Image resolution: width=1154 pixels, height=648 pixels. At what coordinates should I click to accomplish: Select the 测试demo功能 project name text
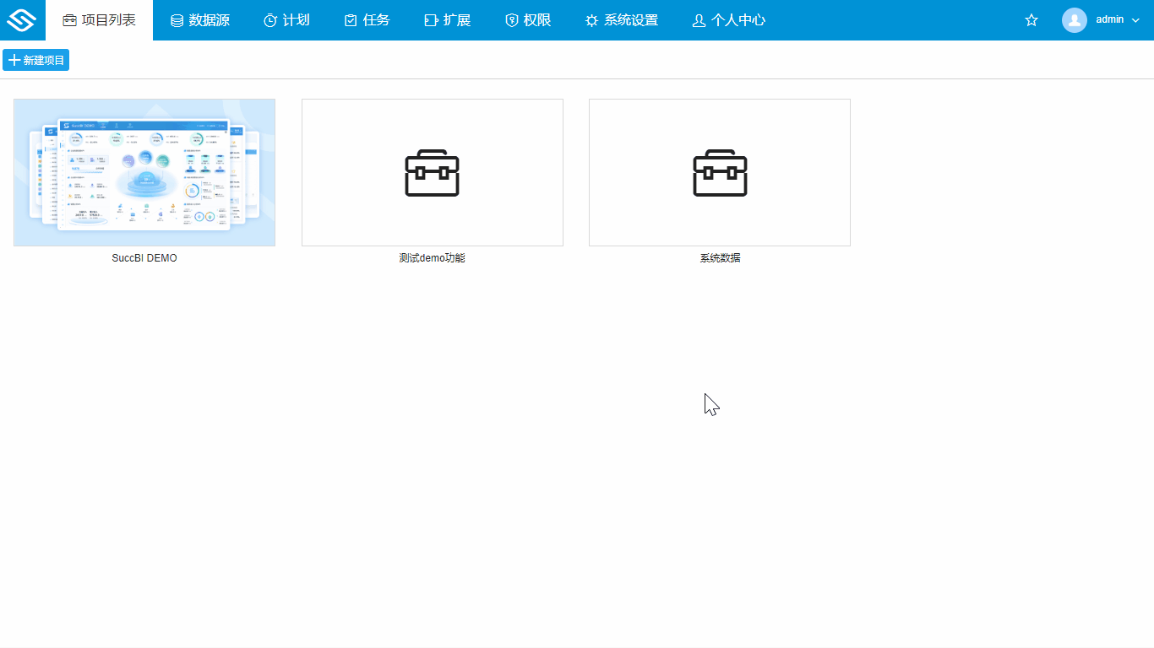click(x=432, y=257)
